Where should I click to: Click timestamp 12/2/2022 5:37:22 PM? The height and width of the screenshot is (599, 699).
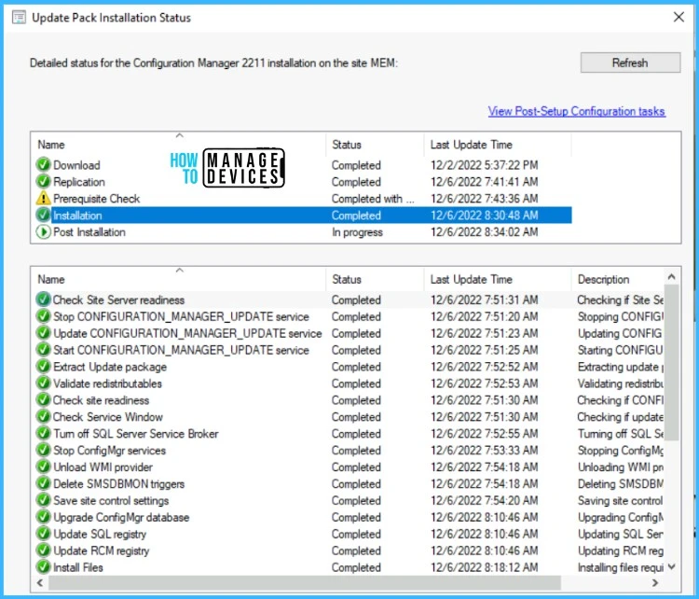tap(484, 165)
